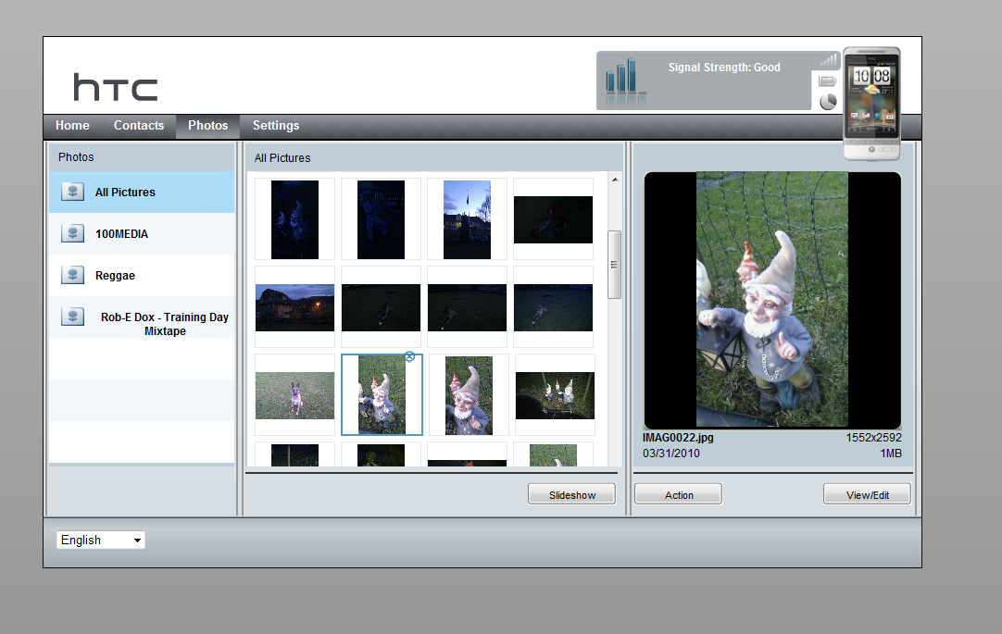Select the highlighted gnome thumbnail
Screen dimensions: 1002x634
click(382, 395)
